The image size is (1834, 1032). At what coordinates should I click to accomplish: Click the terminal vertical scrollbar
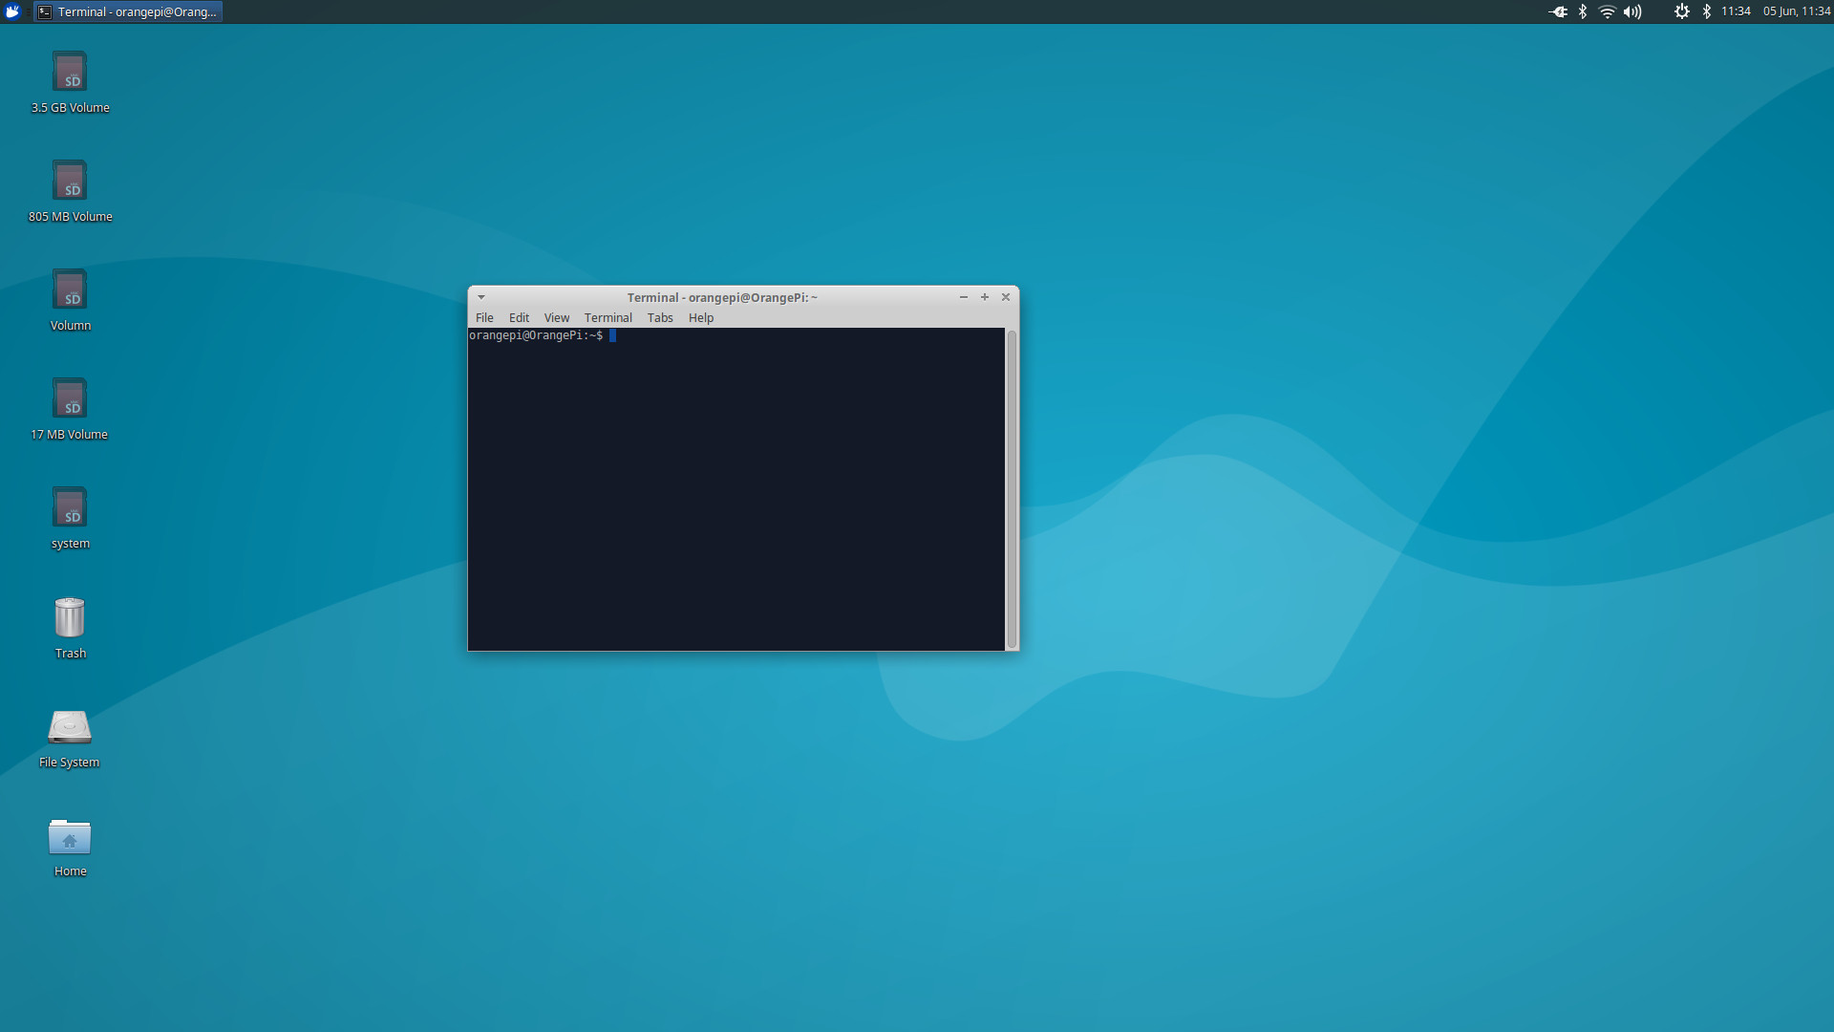click(1012, 487)
